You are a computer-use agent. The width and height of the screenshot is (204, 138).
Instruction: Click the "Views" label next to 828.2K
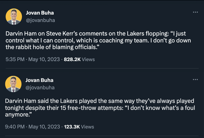[x=88, y=60]
